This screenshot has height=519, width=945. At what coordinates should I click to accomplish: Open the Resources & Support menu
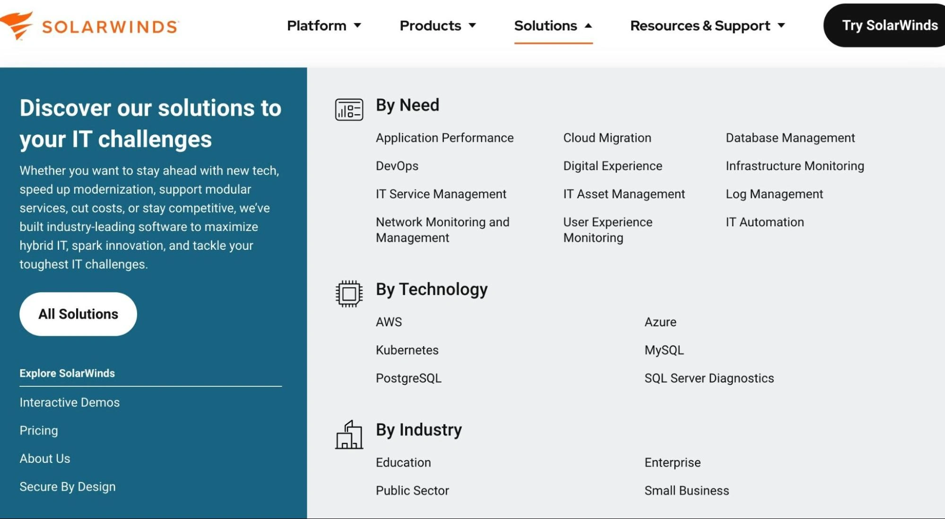coord(708,26)
